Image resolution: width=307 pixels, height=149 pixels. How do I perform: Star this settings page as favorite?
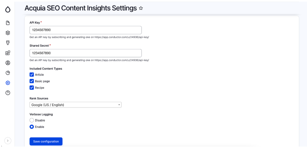point(141,9)
